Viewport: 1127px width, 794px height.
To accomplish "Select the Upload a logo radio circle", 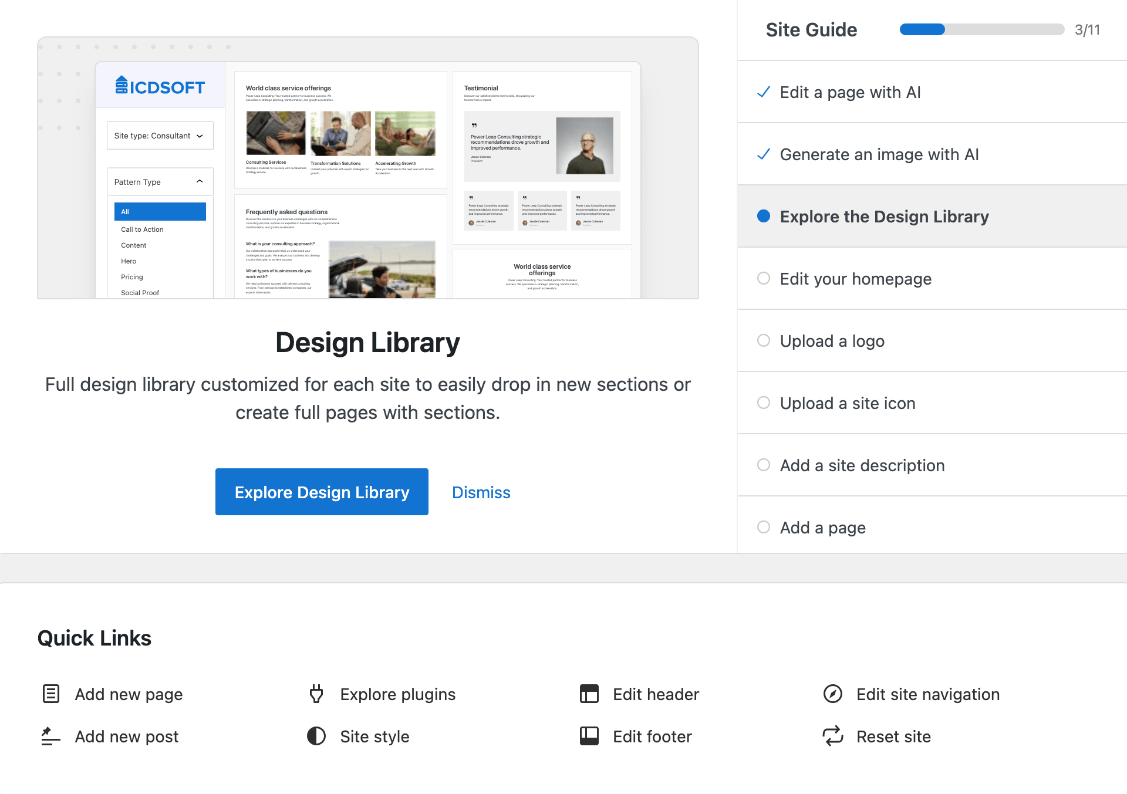I will [x=763, y=340].
